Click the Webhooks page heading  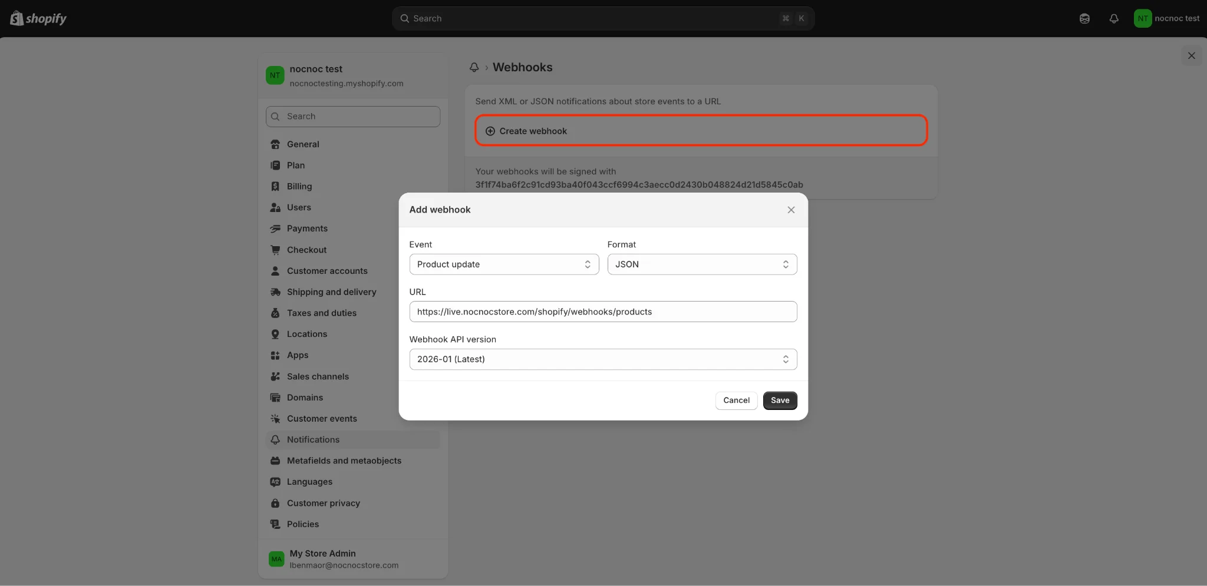pyautogui.click(x=522, y=67)
